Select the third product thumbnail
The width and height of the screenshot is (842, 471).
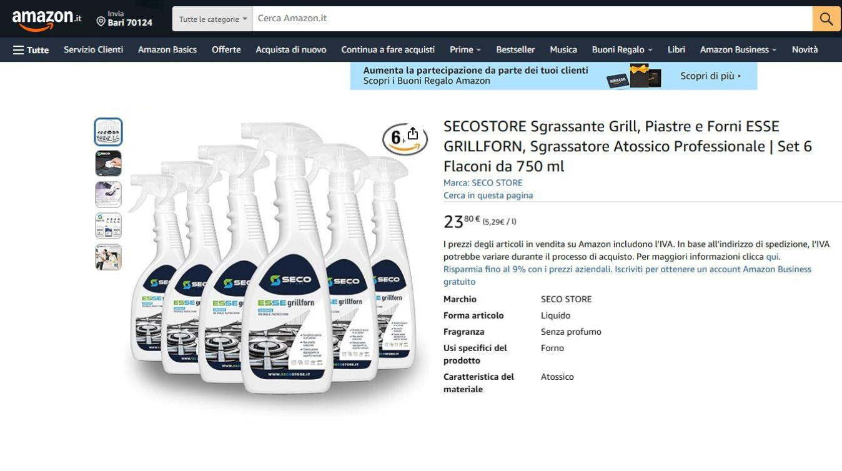(x=108, y=194)
